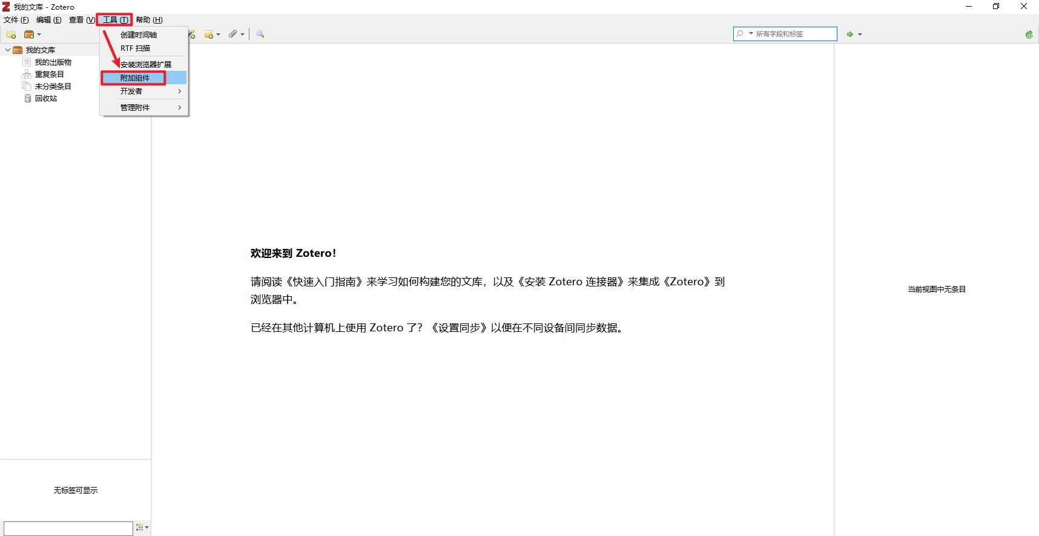The image size is (1039, 536).
Task: Click the Trash bin icon in sidebar
Action: [x=27, y=98]
